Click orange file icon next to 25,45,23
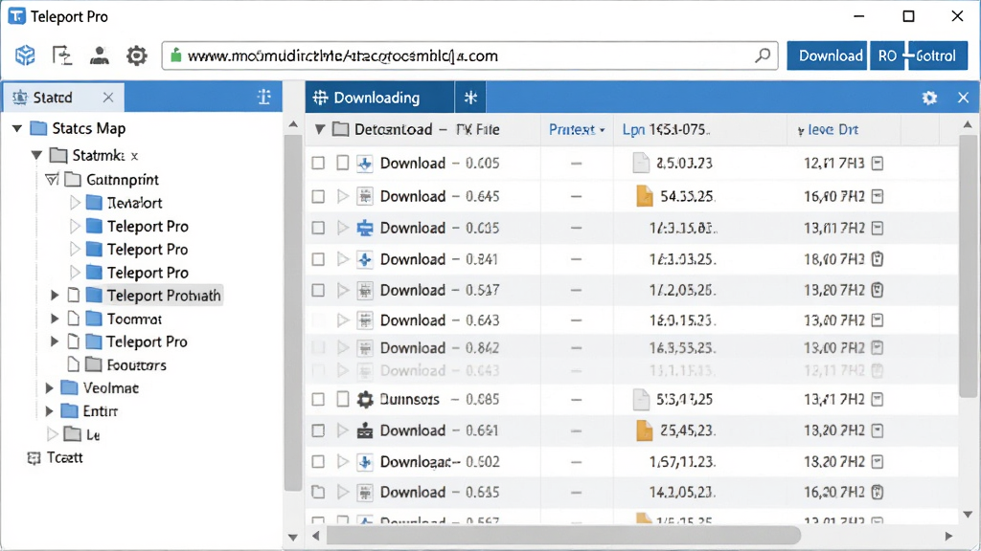The height and width of the screenshot is (551, 981). 645,430
